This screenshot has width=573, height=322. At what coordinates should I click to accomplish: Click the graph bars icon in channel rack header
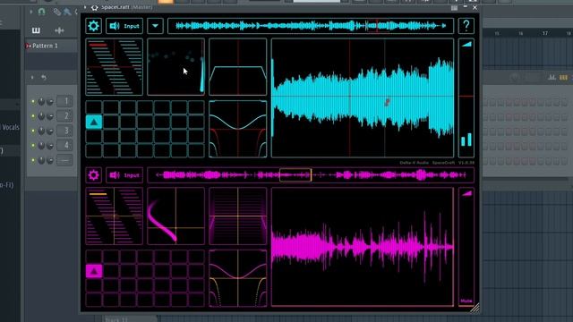(552, 77)
